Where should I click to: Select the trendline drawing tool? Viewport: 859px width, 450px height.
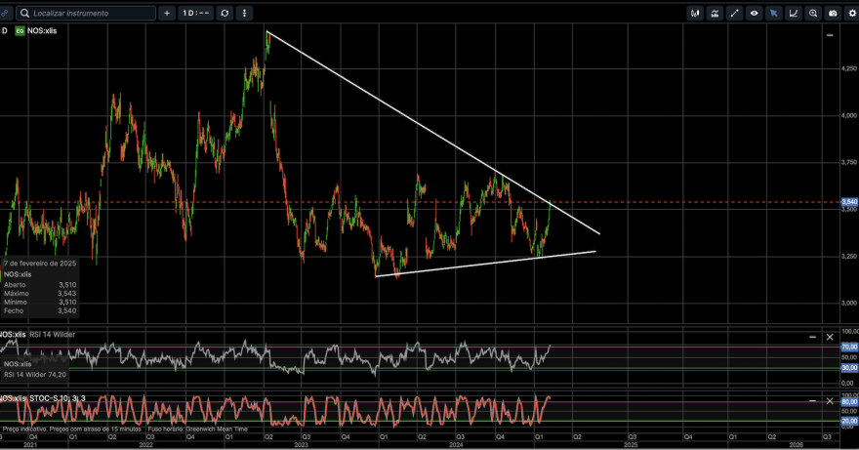point(735,13)
